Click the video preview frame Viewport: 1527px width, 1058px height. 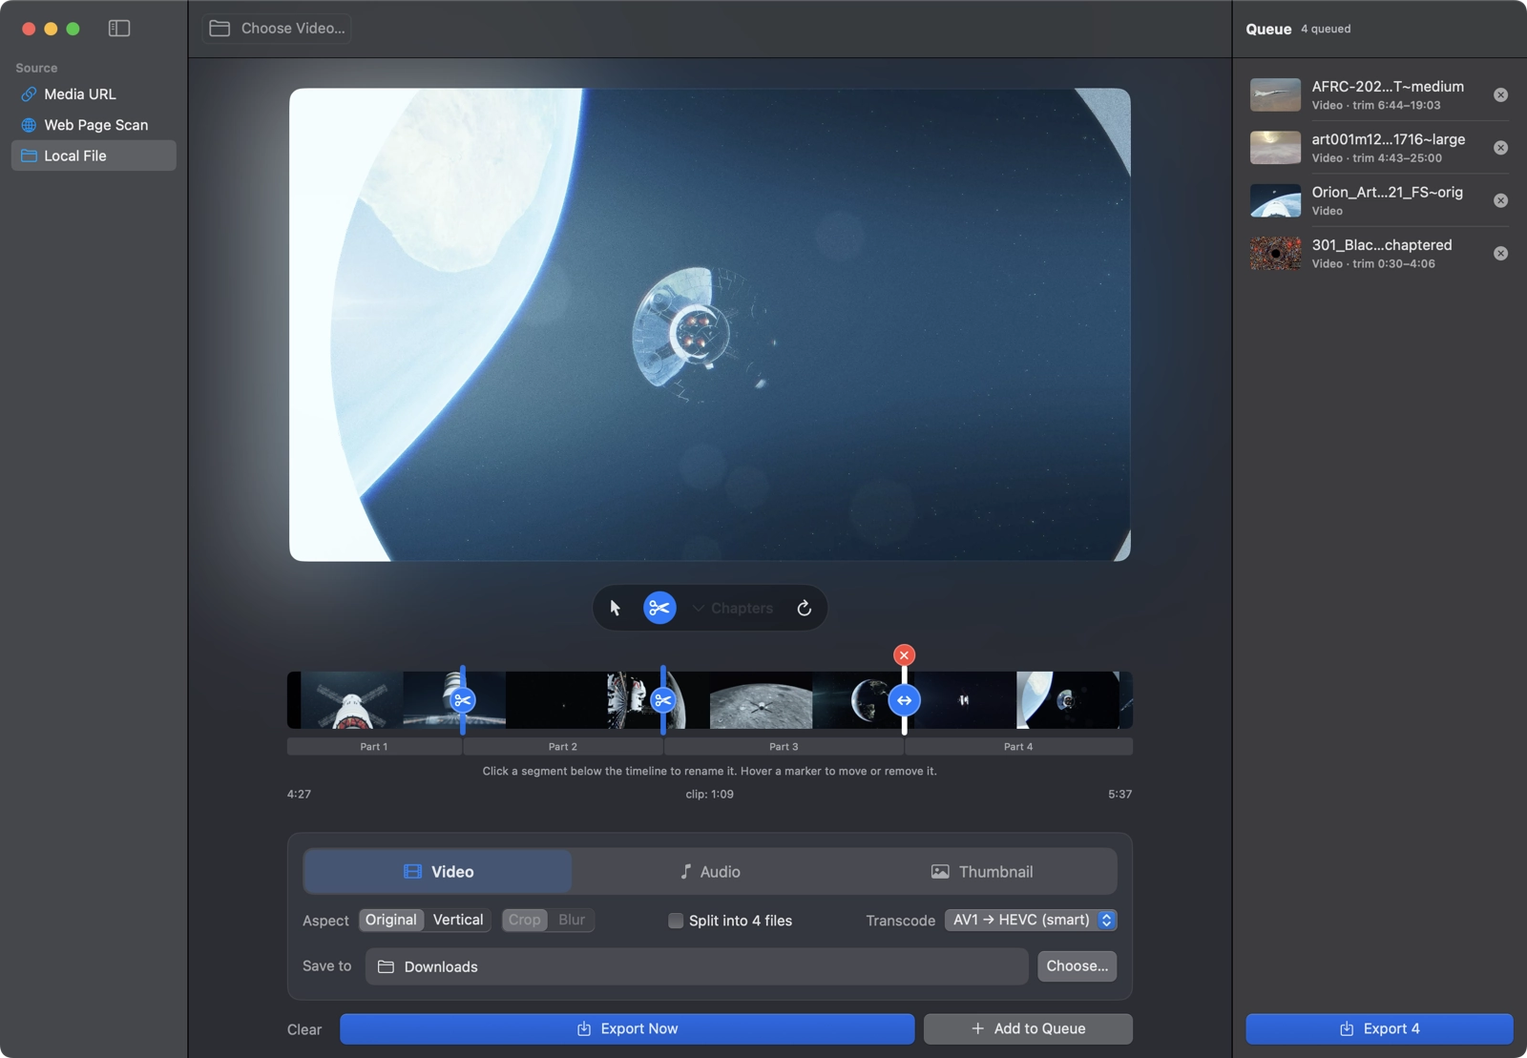(x=710, y=324)
